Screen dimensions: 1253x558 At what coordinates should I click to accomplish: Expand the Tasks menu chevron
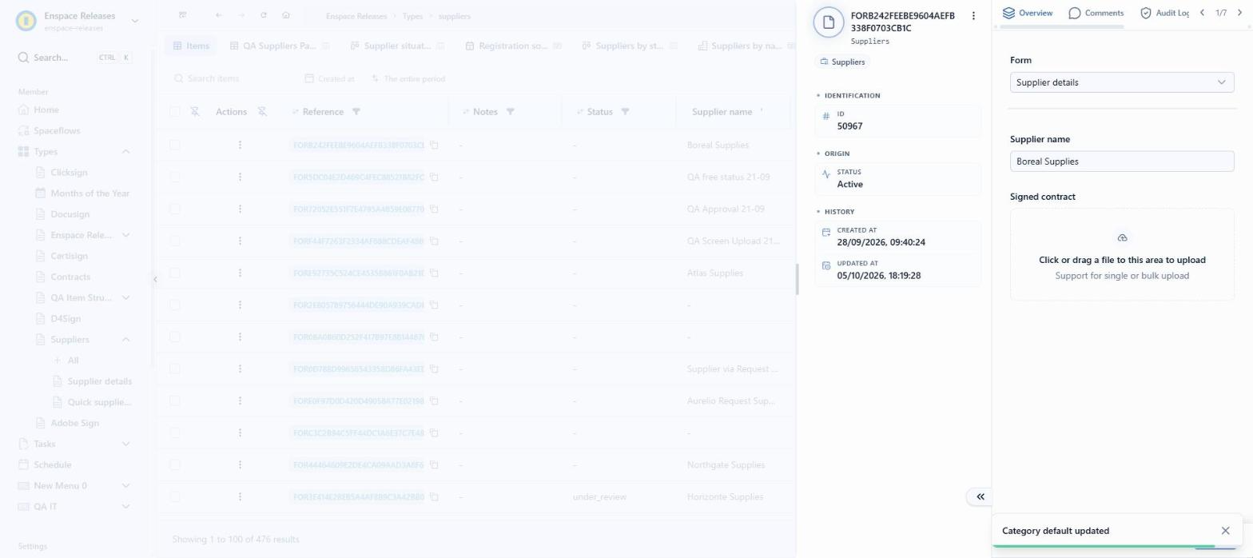(126, 444)
